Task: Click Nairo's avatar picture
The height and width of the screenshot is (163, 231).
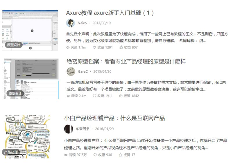Action: [x=70, y=23]
